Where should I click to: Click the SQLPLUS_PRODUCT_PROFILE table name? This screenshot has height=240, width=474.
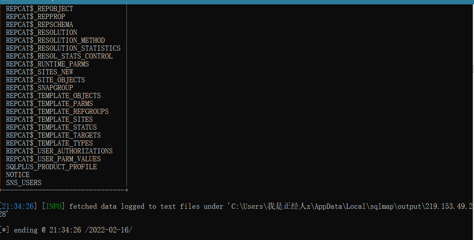click(x=51, y=167)
